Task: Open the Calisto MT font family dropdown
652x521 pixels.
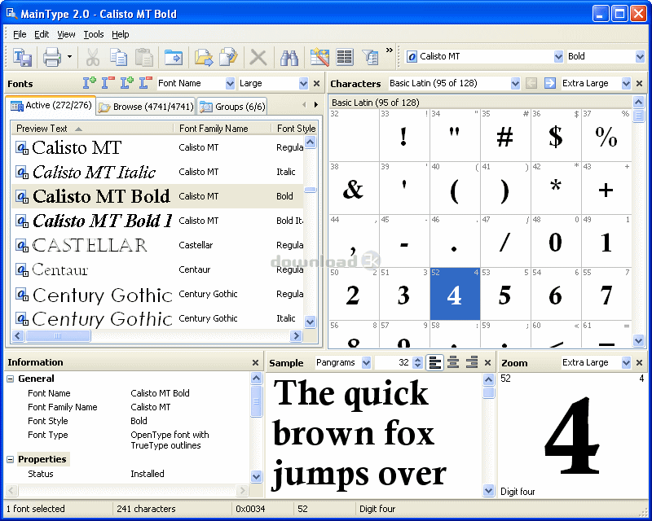Action: pyautogui.click(x=558, y=56)
